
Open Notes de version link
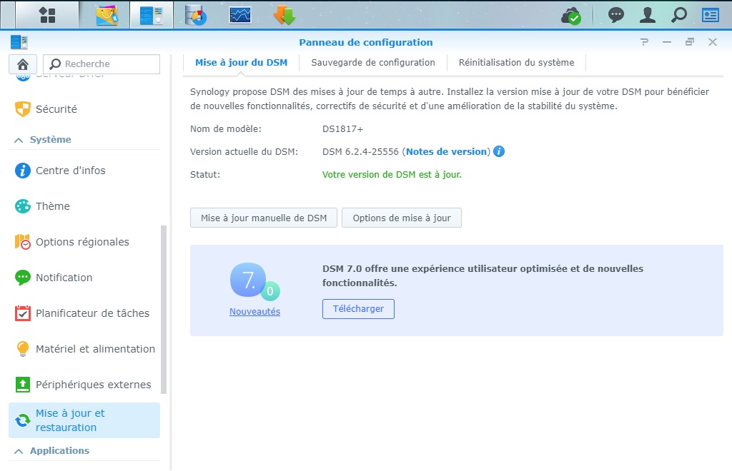[x=446, y=151]
